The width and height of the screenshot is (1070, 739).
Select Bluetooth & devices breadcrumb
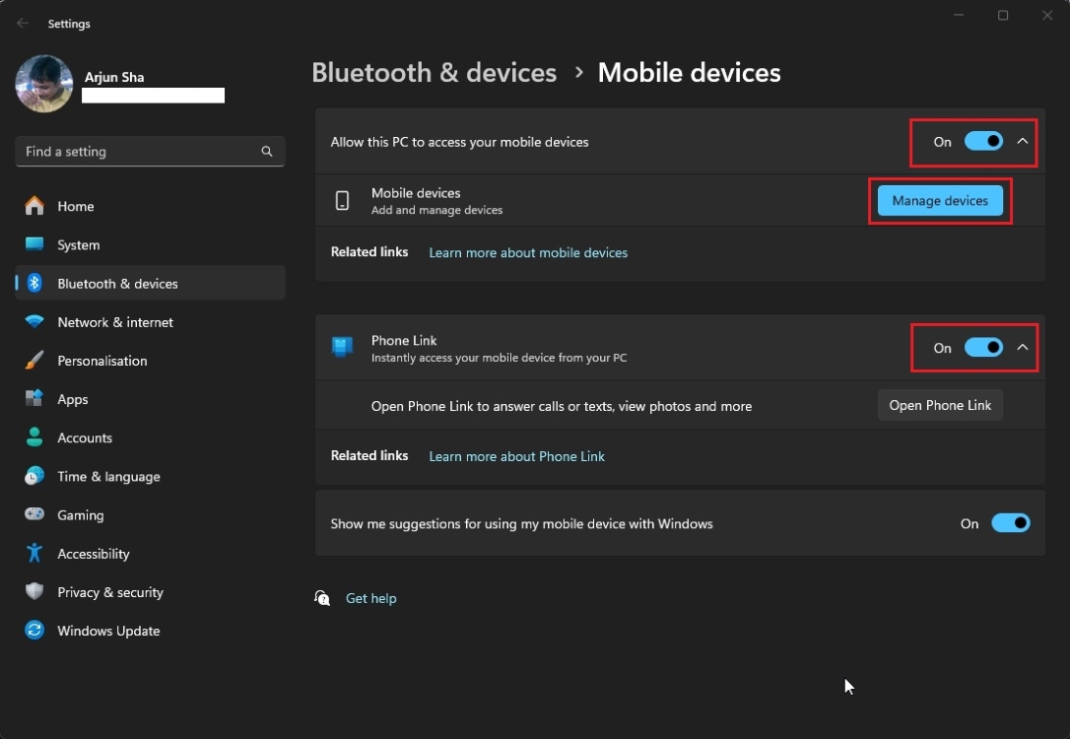tap(434, 72)
